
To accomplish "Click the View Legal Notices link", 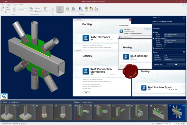I will click(87, 88).
